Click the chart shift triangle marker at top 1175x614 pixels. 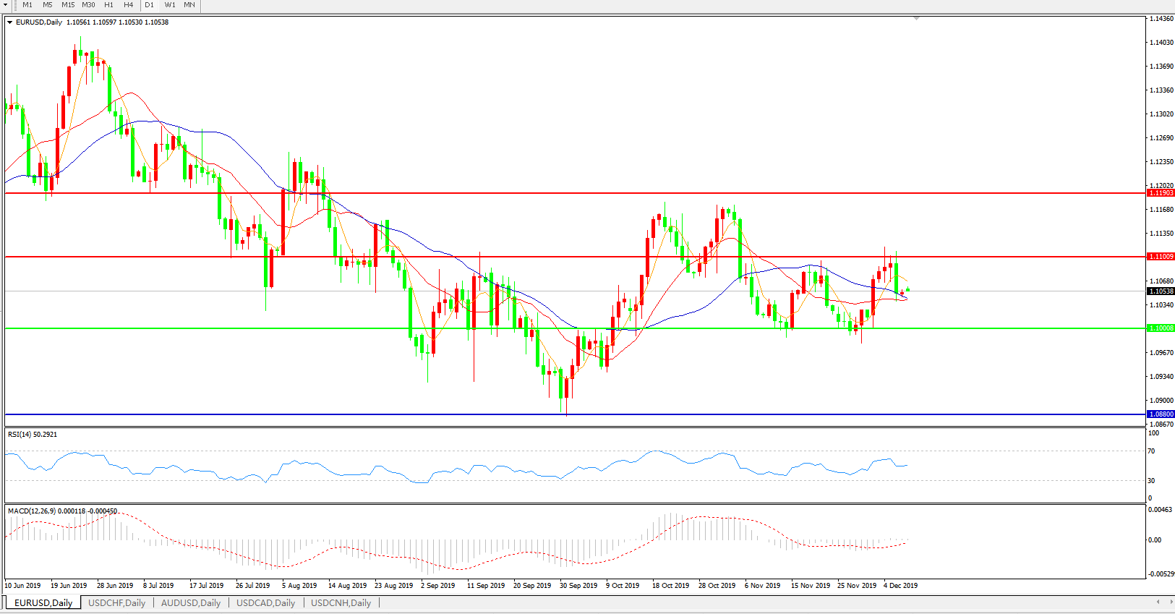[916, 18]
